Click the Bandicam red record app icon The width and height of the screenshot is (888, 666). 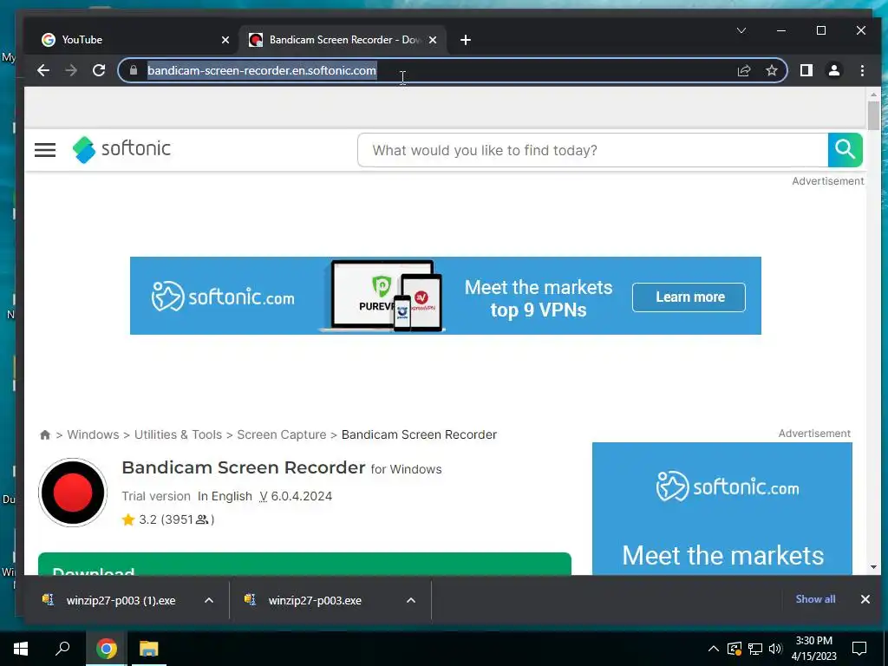pos(73,493)
